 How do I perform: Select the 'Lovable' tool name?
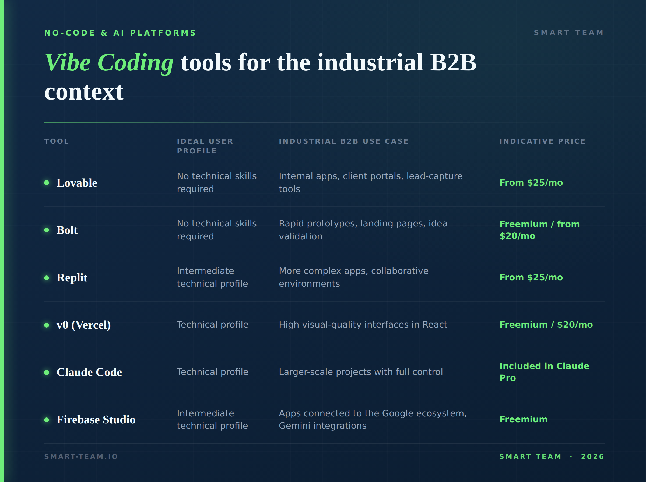pyautogui.click(x=77, y=183)
